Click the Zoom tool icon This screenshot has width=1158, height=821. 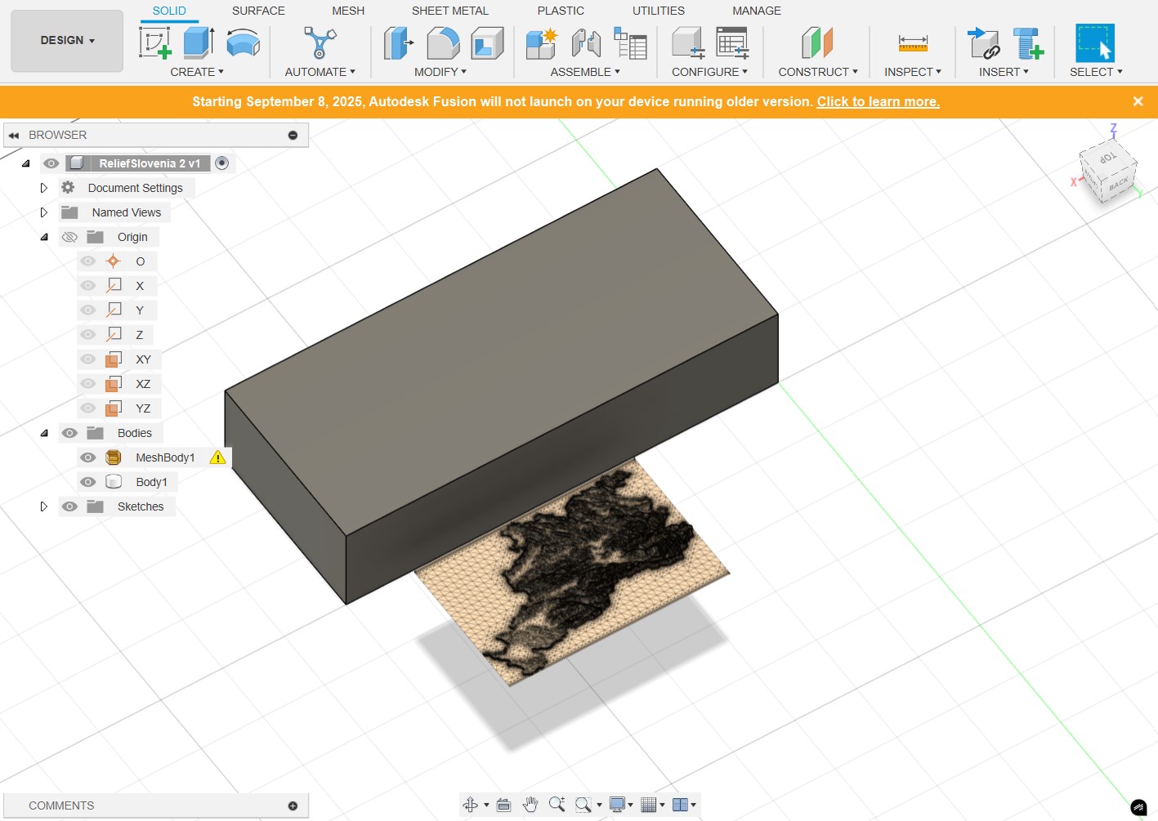557,805
